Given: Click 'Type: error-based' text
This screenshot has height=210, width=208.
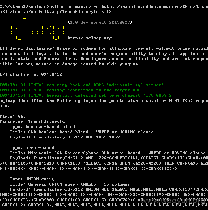Looking at the screenshot, I should click(32, 148).
